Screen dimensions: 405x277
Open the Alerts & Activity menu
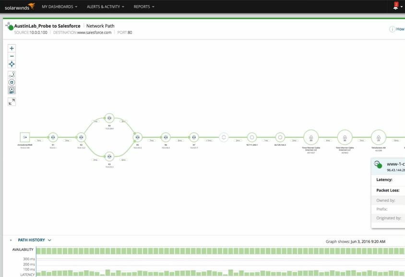pyautogui.click(x=106, y=7)
